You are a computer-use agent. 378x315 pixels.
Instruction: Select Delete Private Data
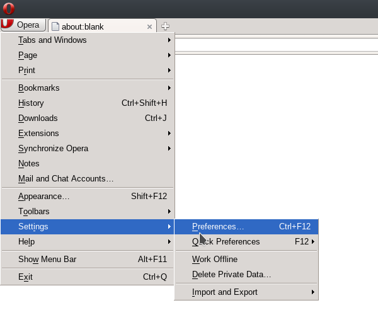pyautogui.click(x=246, y=275)
